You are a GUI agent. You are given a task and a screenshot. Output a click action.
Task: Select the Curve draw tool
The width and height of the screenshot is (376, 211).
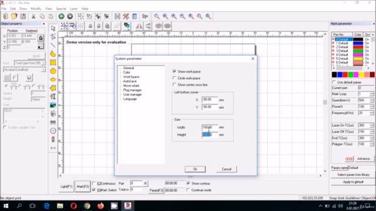[53, 54]
